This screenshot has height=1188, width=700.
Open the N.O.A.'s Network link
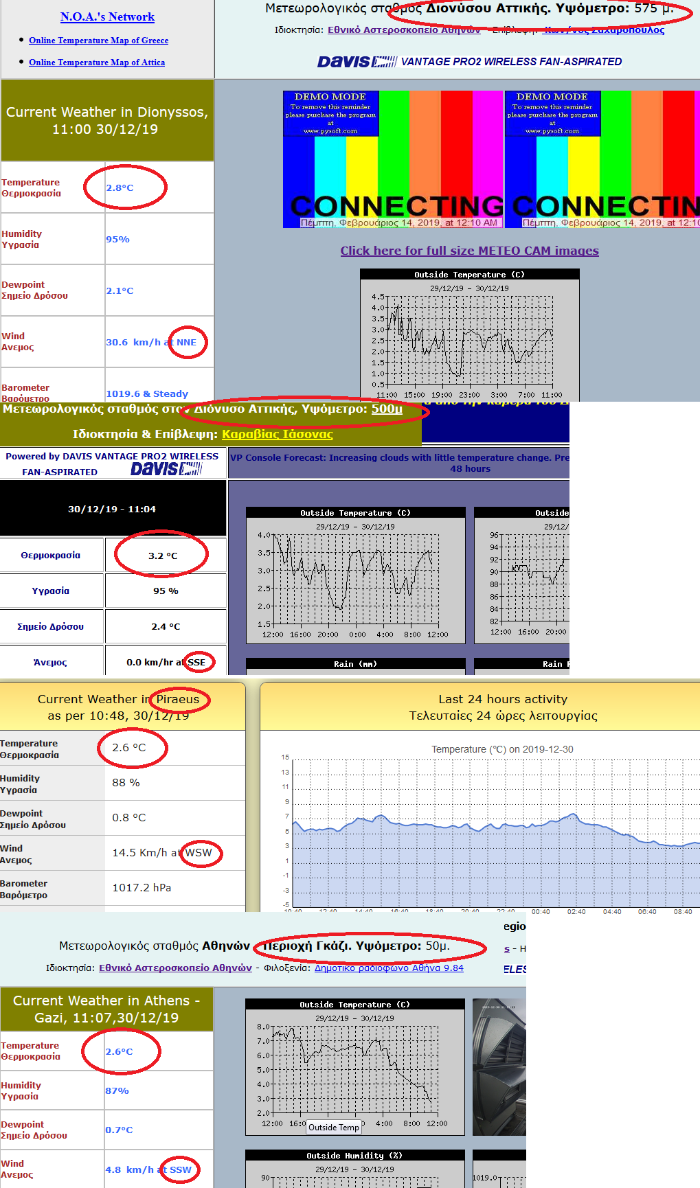click(x=107, y=17)
